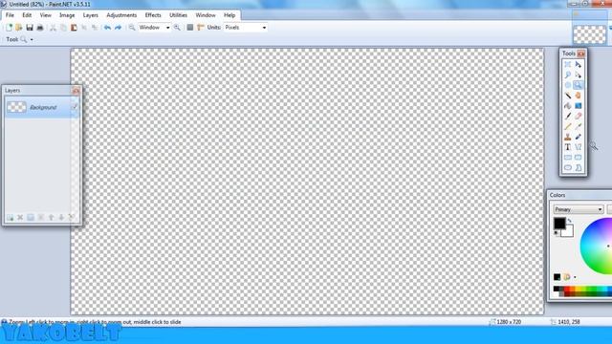The image size is (612, 344).
Task: Save the image with the floppy disk icon
Action: click(x=30, y=28)
